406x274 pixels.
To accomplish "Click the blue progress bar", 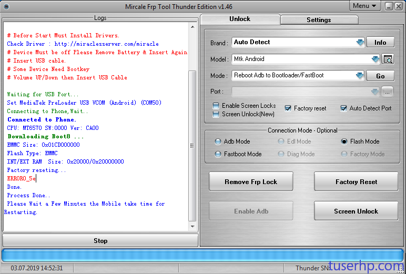I will [203, 256].
